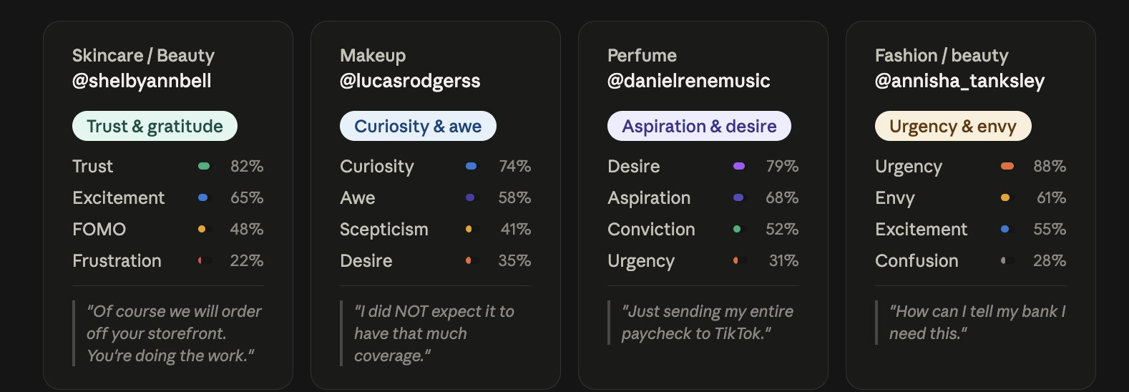Click the Trust & gratitude badge
This screenshot has width=1129, height=392.
[x=155, y=126]
